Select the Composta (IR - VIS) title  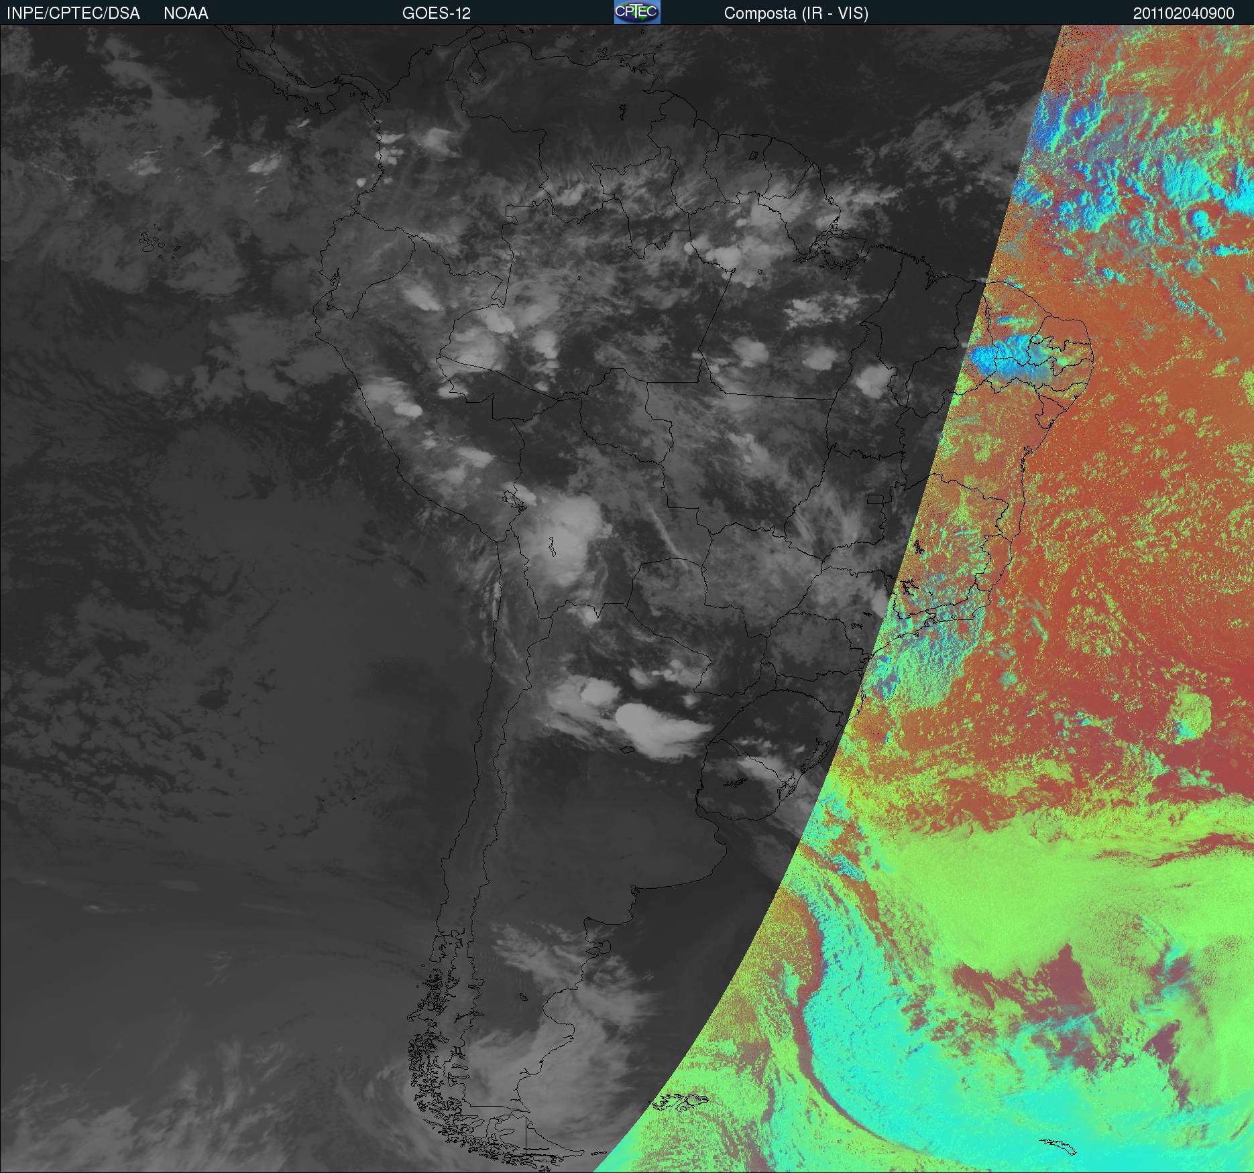(796, 13)
